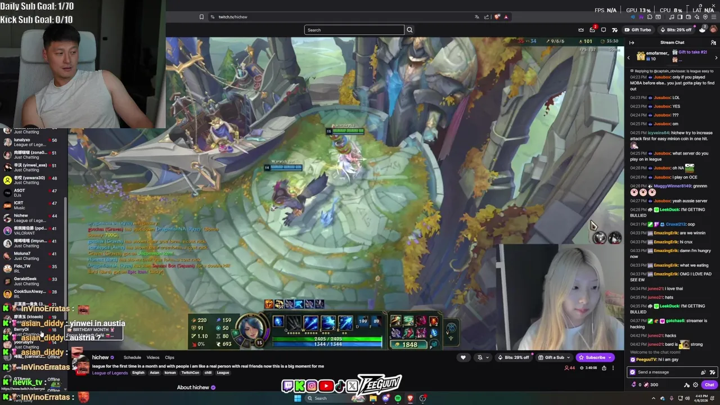Toggle notifications bell for hichew

480,357
